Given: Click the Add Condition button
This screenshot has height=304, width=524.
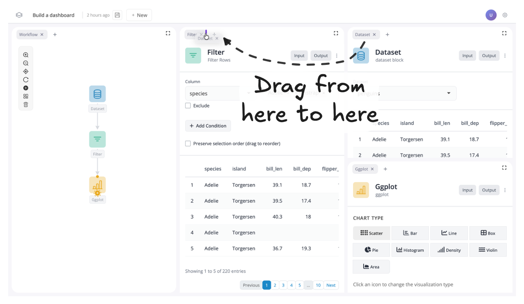Looking at the screenshot, I should click(x=208, y=126).
